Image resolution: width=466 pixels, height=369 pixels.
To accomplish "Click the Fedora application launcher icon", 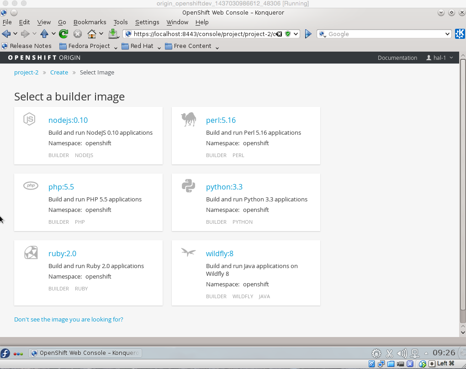I will [x=5, y=353].
